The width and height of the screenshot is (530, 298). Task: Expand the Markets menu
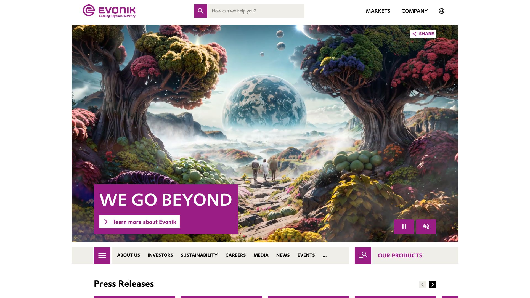pos(378,11)
